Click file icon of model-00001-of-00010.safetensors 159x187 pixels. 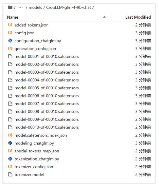[10, 56]
